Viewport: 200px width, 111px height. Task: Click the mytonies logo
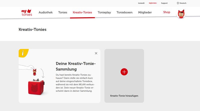tap(27, 12)
